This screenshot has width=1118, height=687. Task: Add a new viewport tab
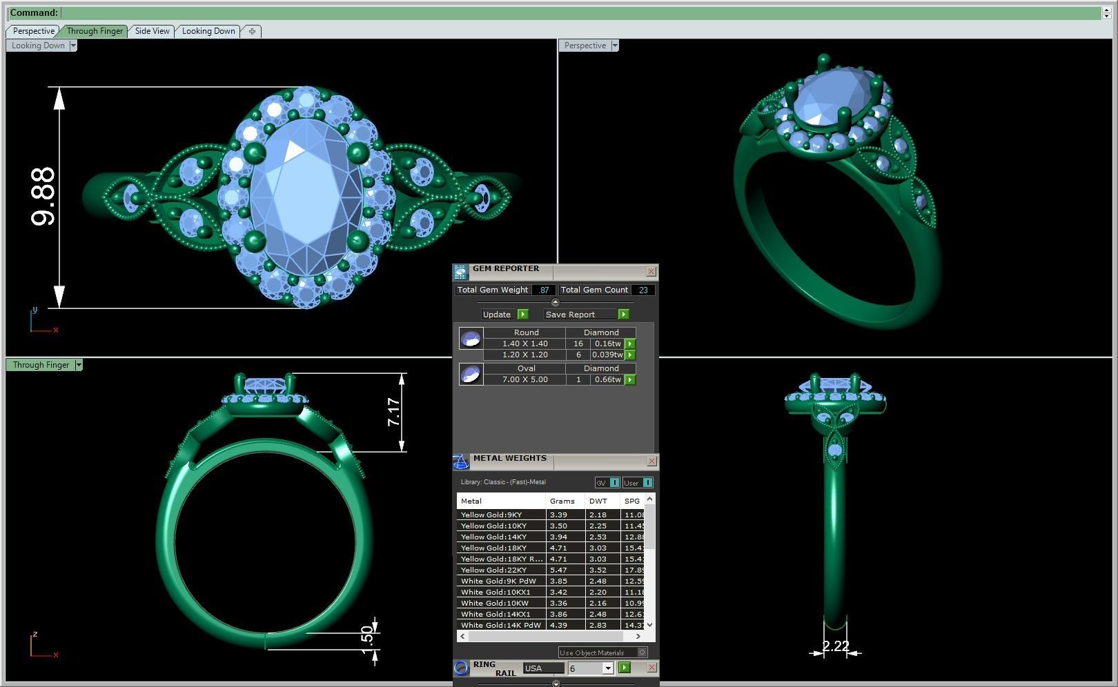(252, 31)
